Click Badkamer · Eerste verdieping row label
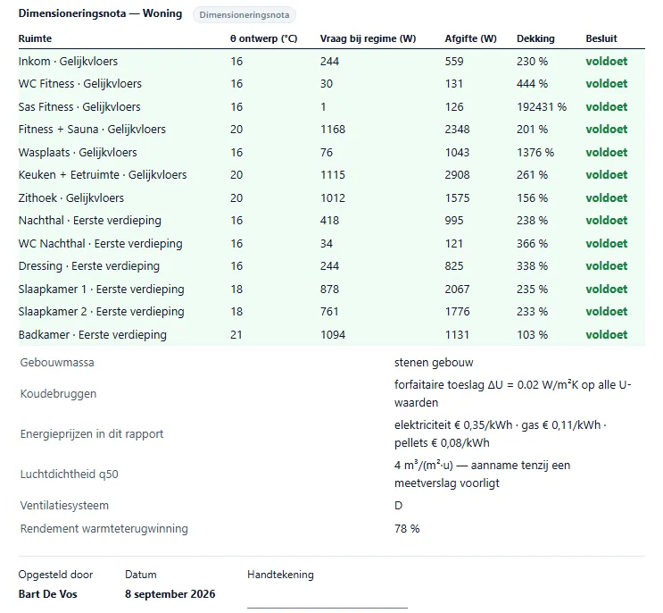Image resolution: width=663 pixels, height=613 pixels. [x=93, y=335]
